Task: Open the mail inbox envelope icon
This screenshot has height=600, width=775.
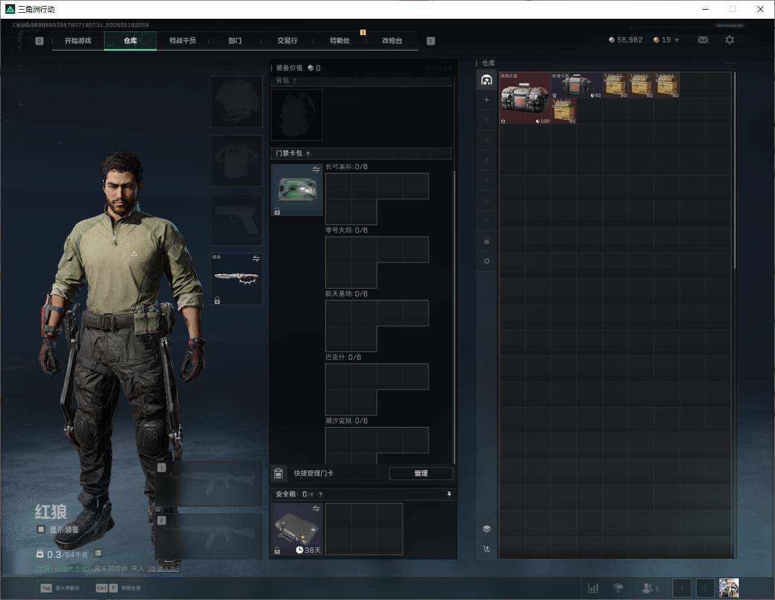Action: 703,40
